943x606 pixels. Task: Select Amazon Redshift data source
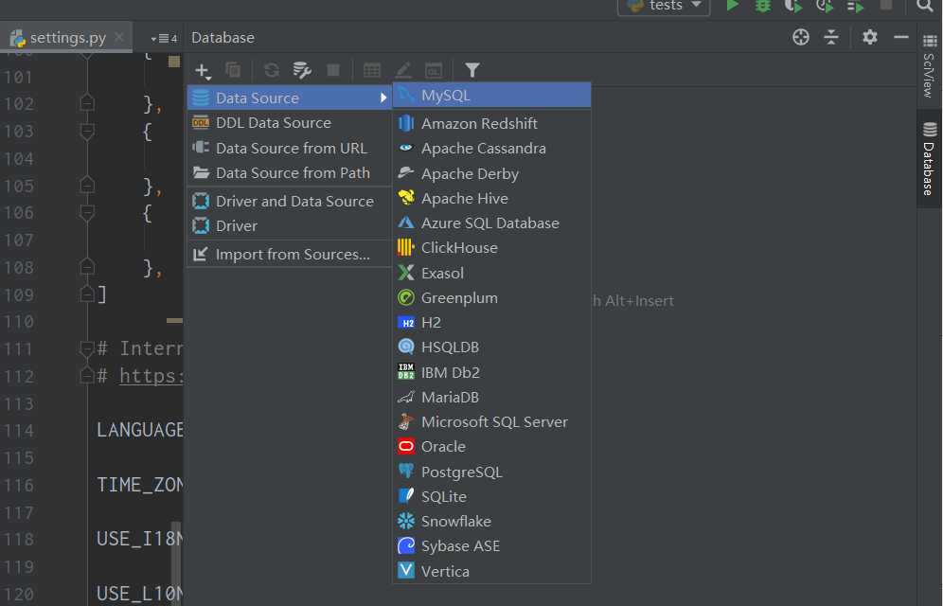tap(492, 123)
